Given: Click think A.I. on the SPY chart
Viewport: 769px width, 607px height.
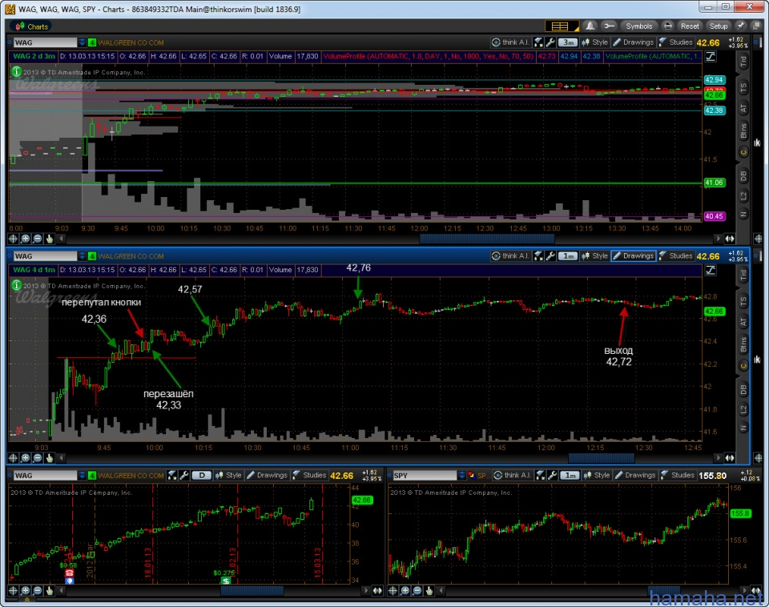Looking at the screenshot, I should point(513,475).
